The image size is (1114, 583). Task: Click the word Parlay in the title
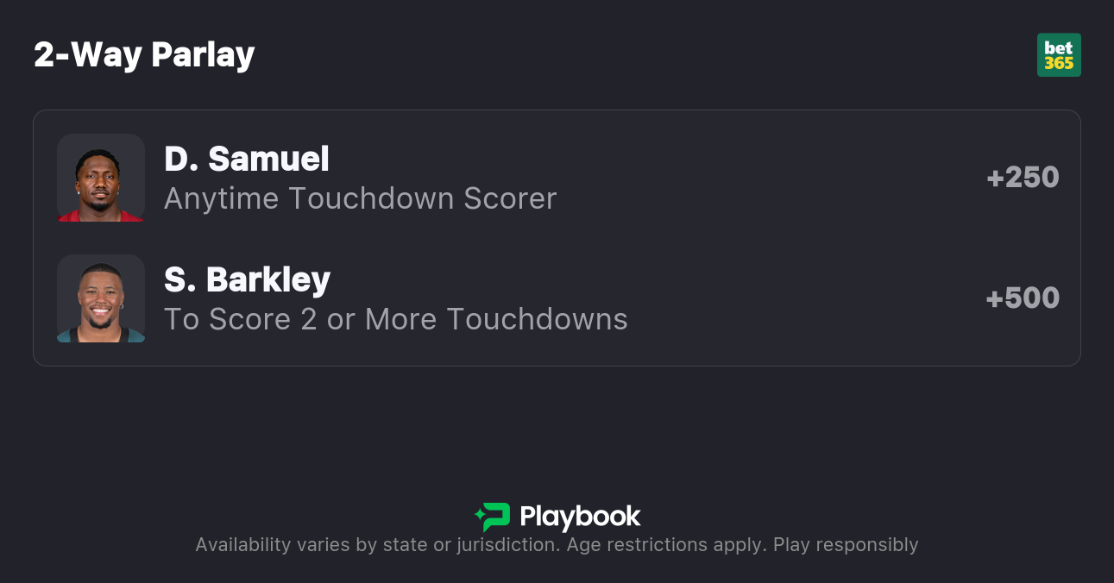click(x=203, y=54)
